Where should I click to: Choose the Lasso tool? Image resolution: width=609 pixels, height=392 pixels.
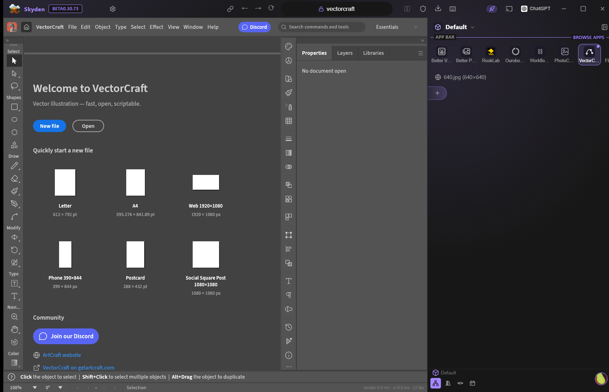pos(14,86)
